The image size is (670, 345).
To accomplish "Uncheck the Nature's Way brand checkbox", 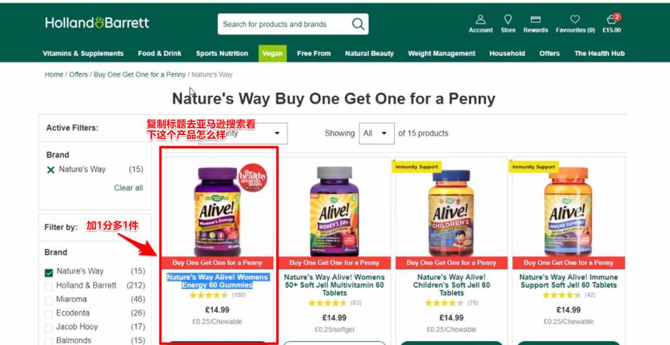I will [x=49, y=272].
